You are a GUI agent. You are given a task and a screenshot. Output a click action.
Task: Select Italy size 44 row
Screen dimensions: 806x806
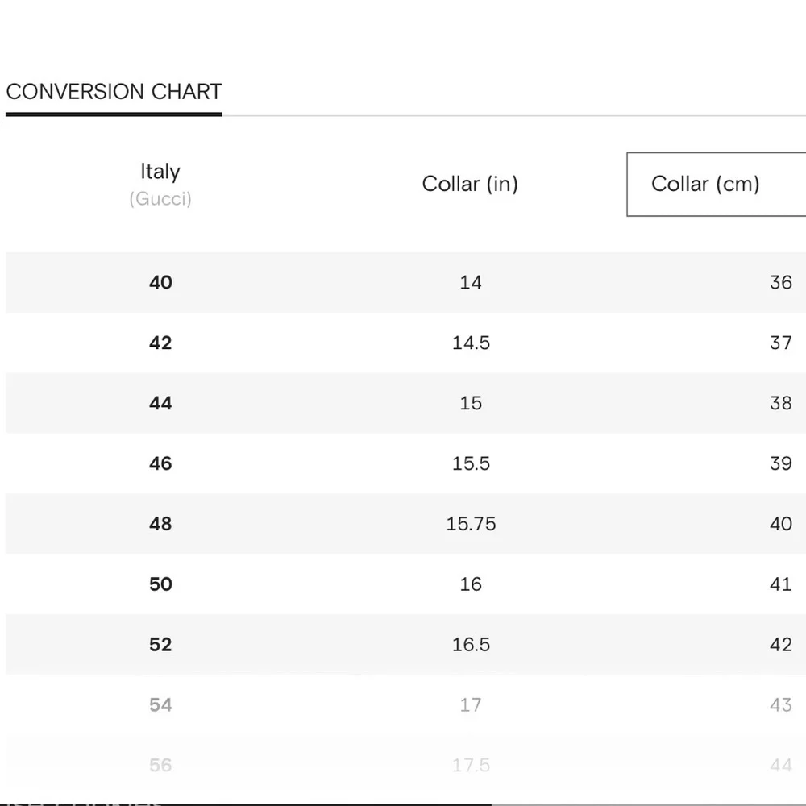tap(405, 403)
